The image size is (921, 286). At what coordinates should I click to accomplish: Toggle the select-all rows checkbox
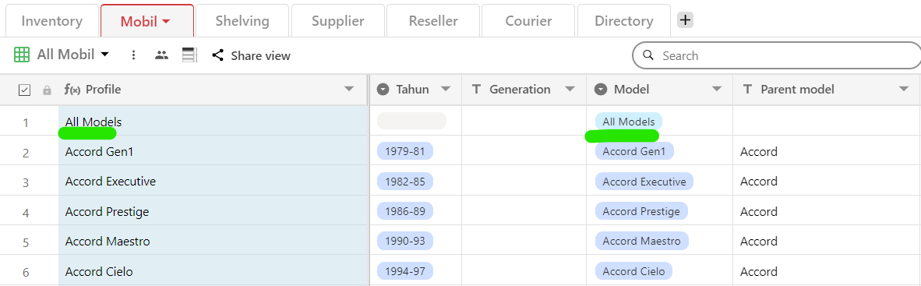pos(24,90)
